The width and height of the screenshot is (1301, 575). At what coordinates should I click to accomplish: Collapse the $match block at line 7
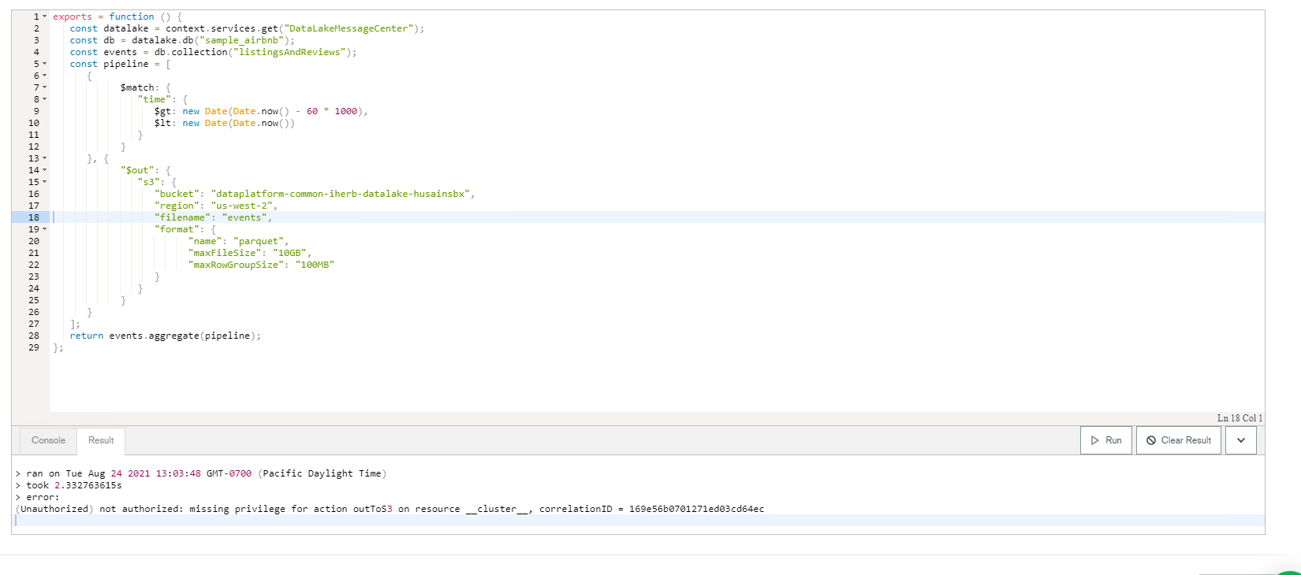pyautogui.click(x=45, y=87)
